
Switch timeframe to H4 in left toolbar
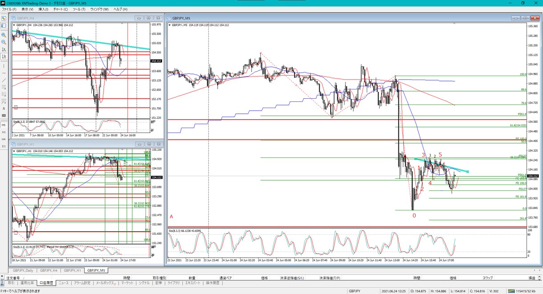coord(4,139)
